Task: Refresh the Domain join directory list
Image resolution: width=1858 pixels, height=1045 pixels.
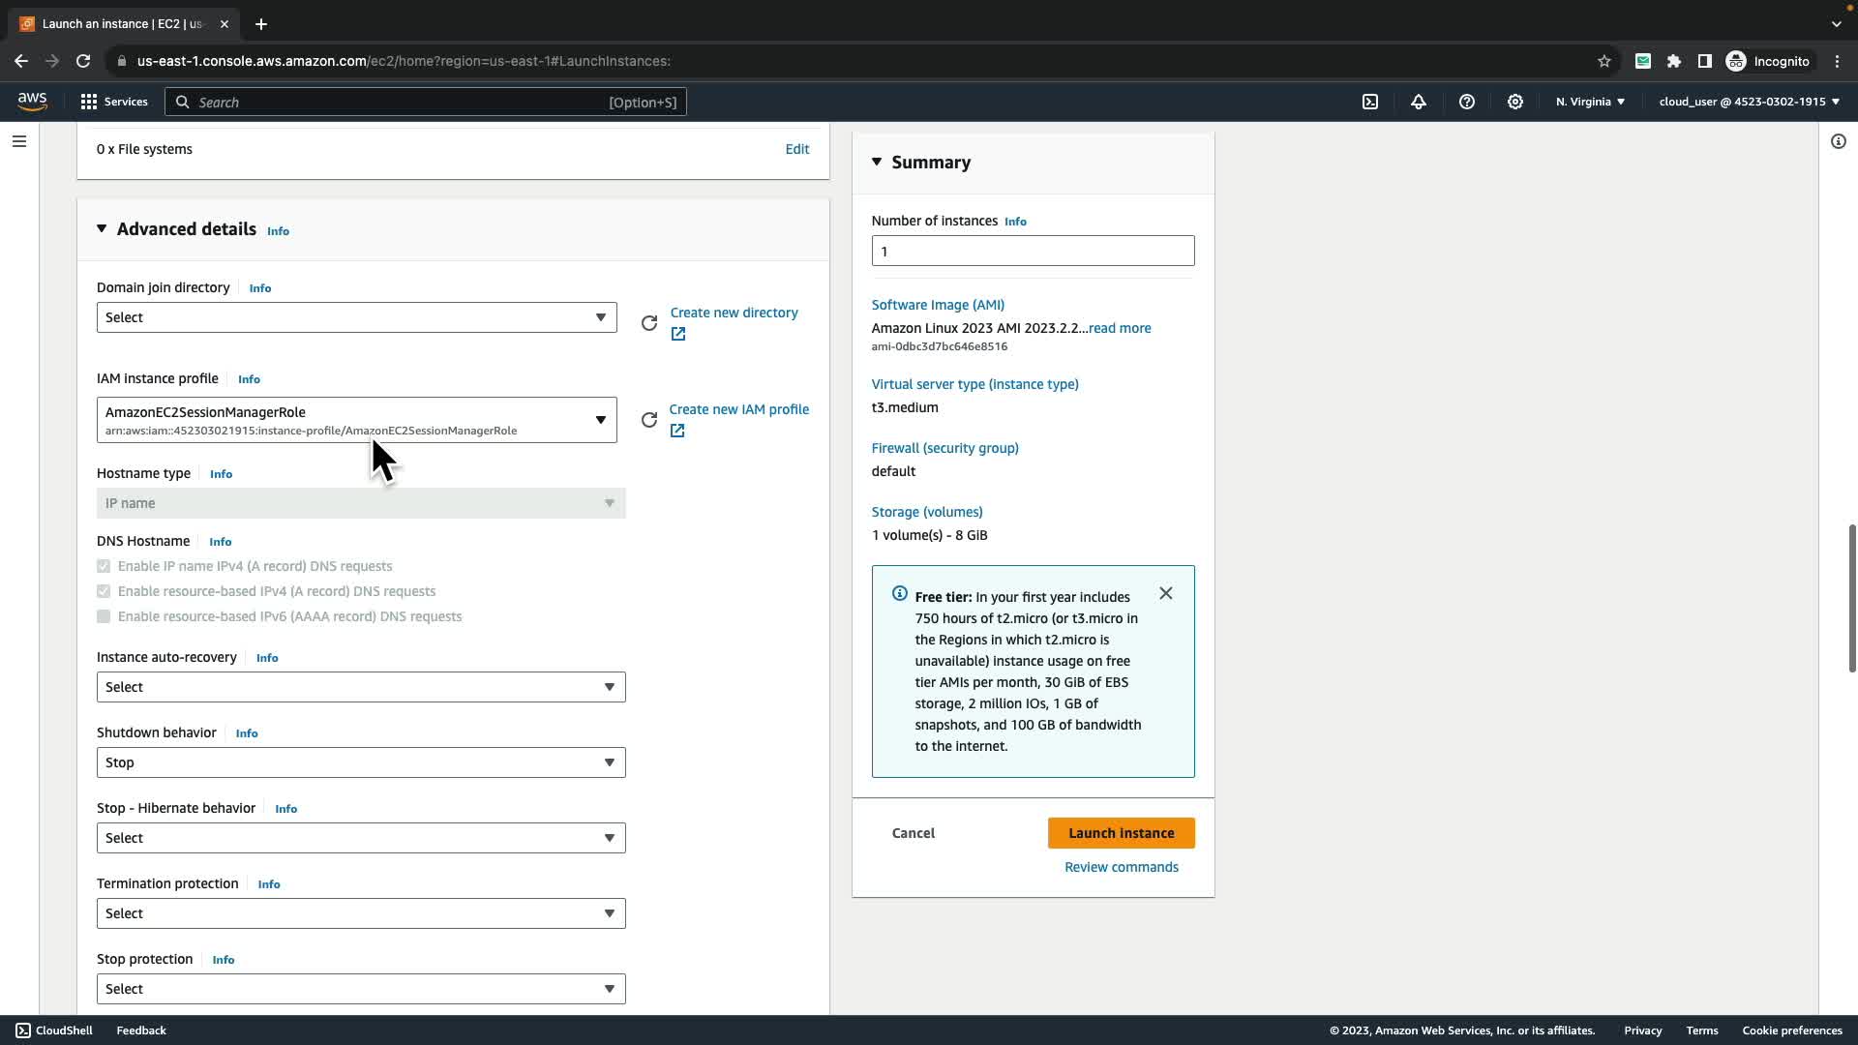Action: point(649,323)
